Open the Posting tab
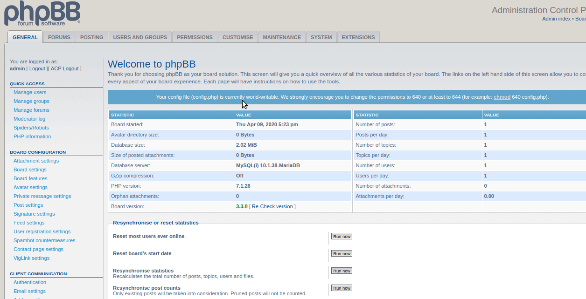Screen dimensions: 586x299 (x=92, y=37)
